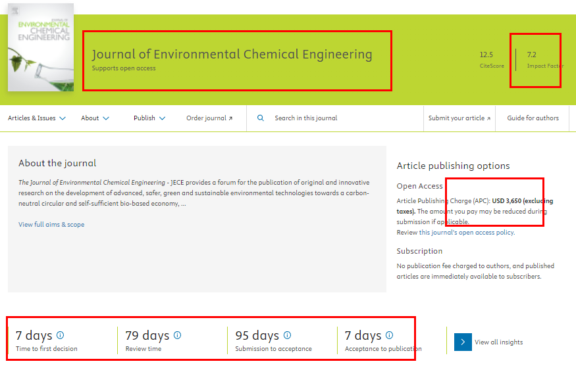Click the journal cover thumbnail image
The height and width of the screenshot is (370, 576).
tap(41, 47)
